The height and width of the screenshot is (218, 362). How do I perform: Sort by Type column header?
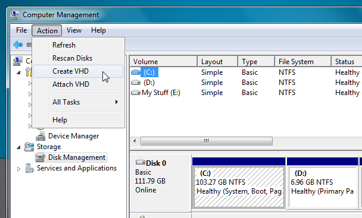pos(257,62)
